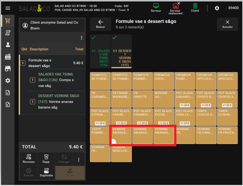
Task: Select VERRINE ANANAS tile showing quantity badge 1
Action: pyautogui.click(x=121, y=135)
